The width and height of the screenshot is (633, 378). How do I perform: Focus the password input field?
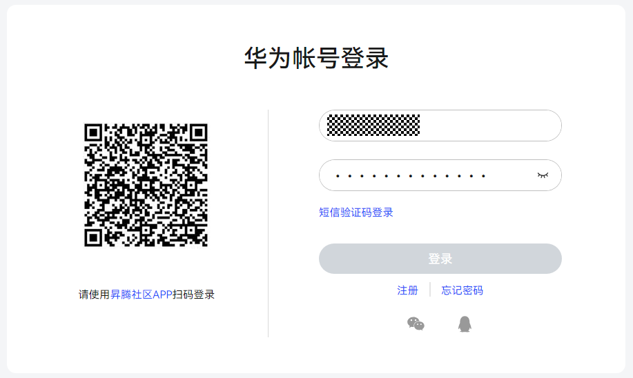[440, 175]
